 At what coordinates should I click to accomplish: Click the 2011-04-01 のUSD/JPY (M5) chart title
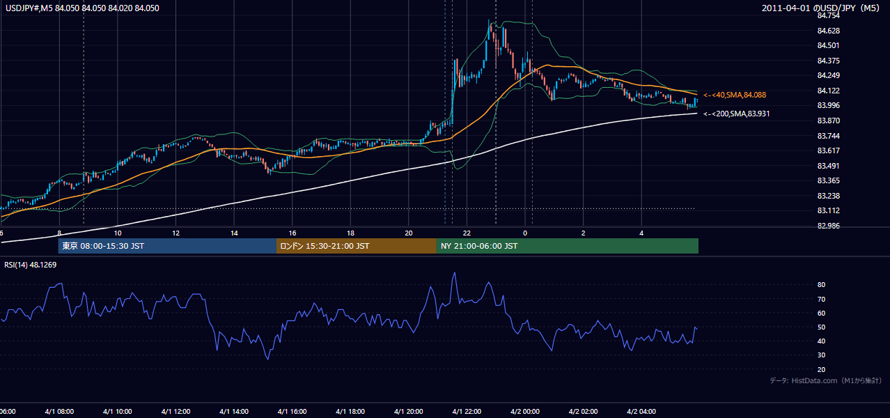coord(822,8)
